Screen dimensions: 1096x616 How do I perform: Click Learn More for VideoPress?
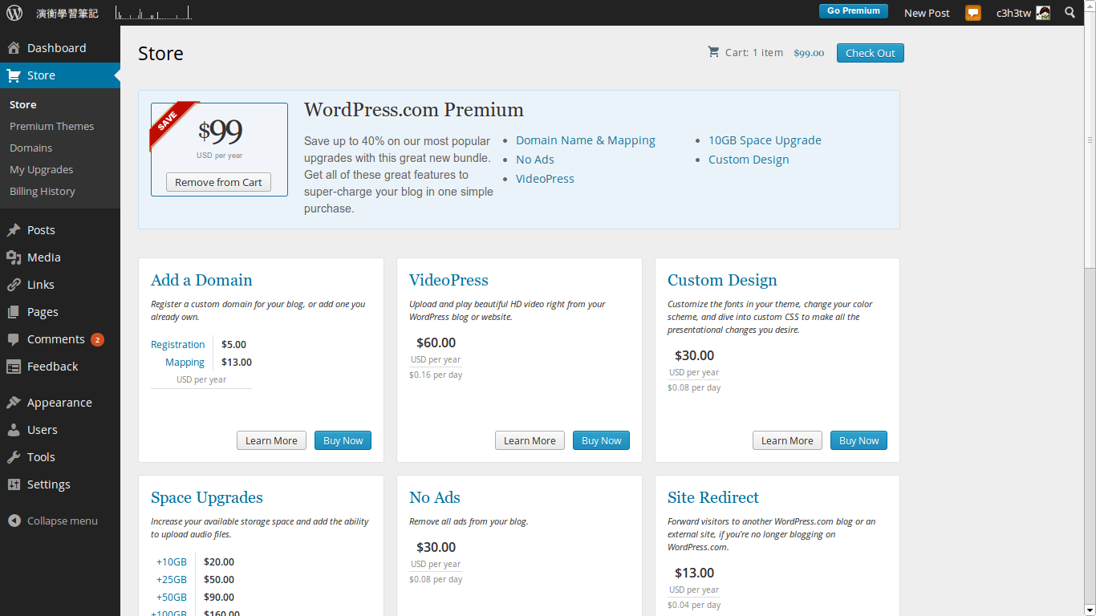(x=530, y=440)
